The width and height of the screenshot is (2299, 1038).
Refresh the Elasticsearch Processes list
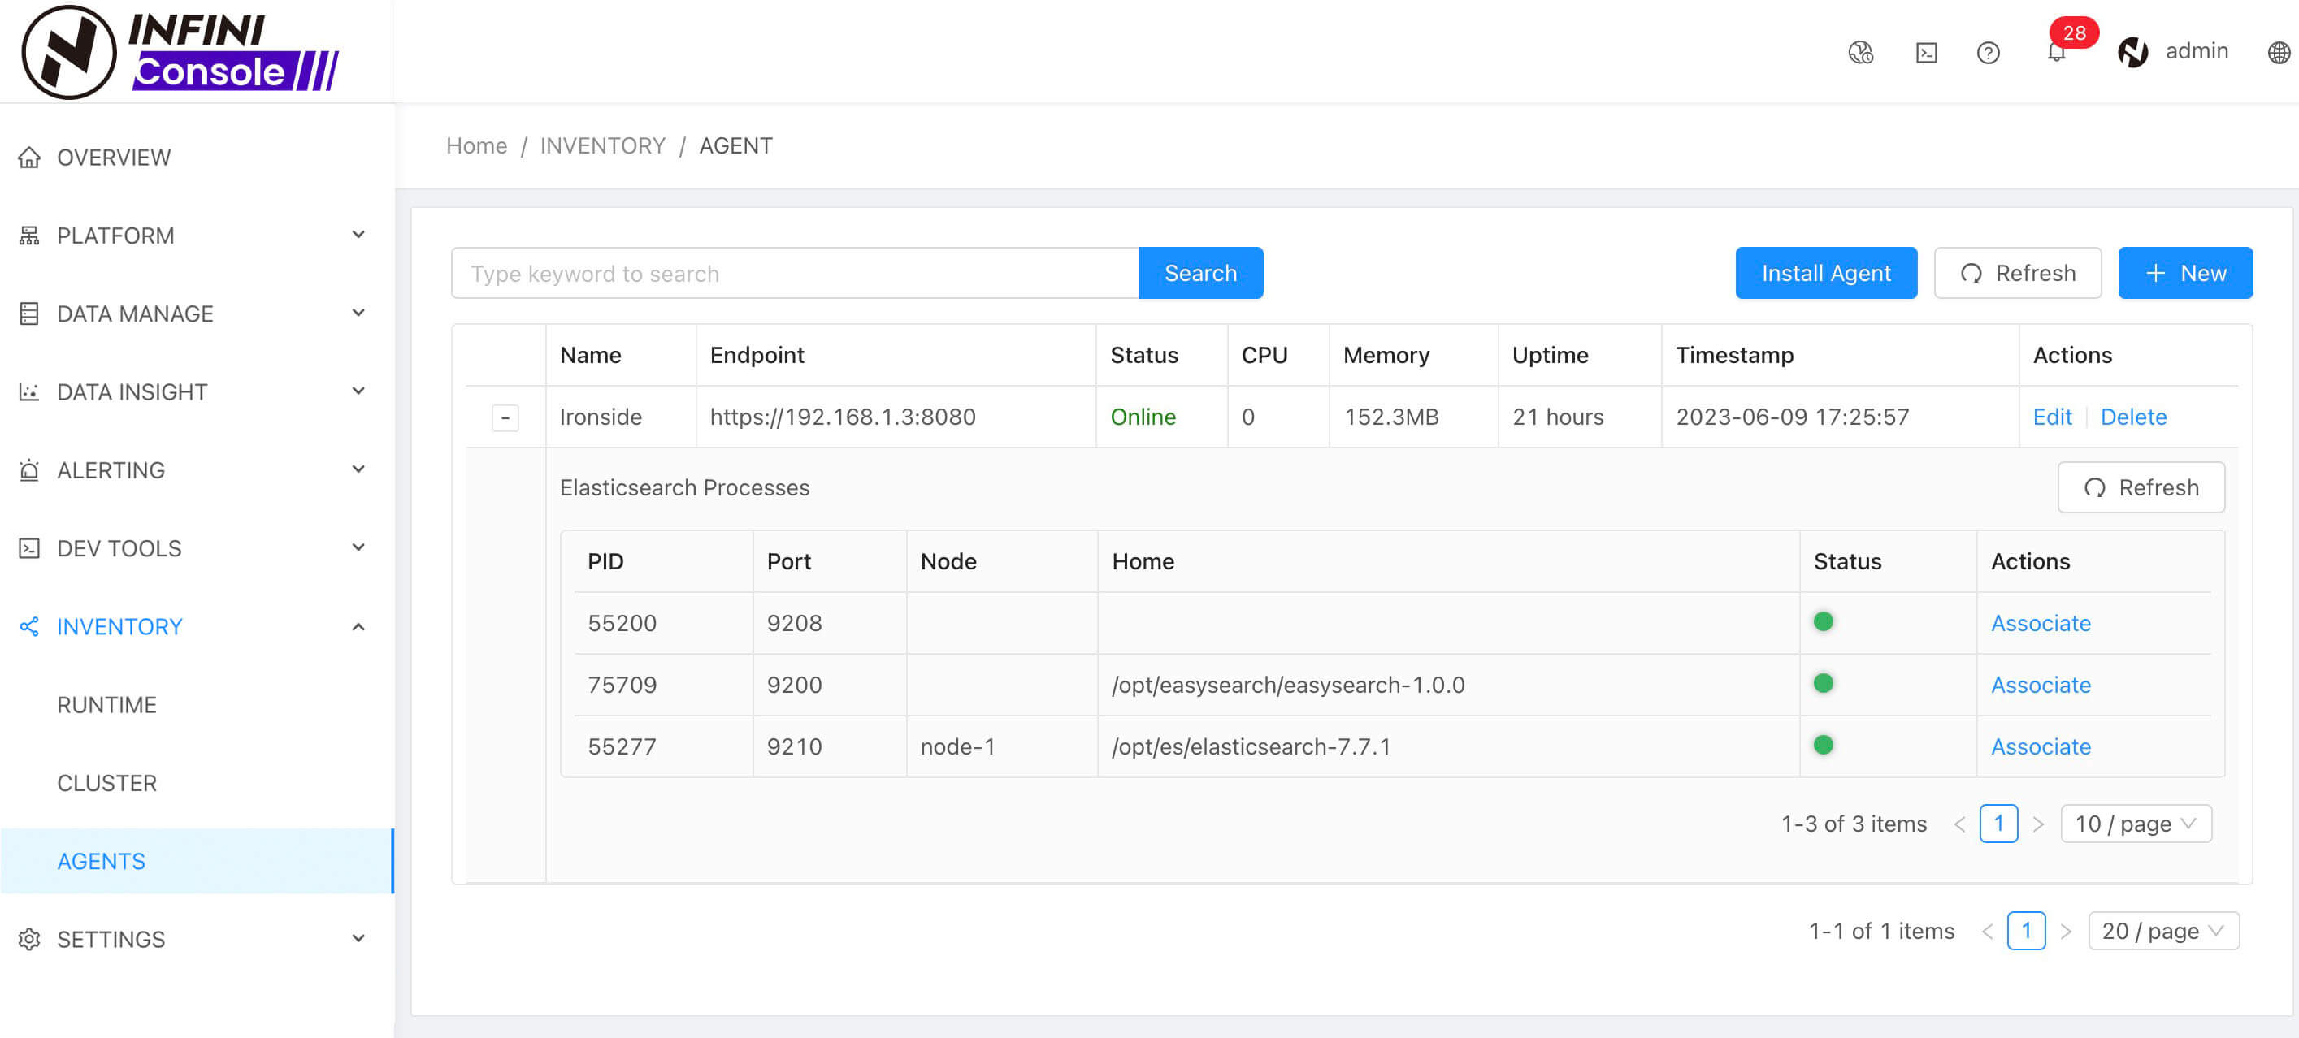2141,487
